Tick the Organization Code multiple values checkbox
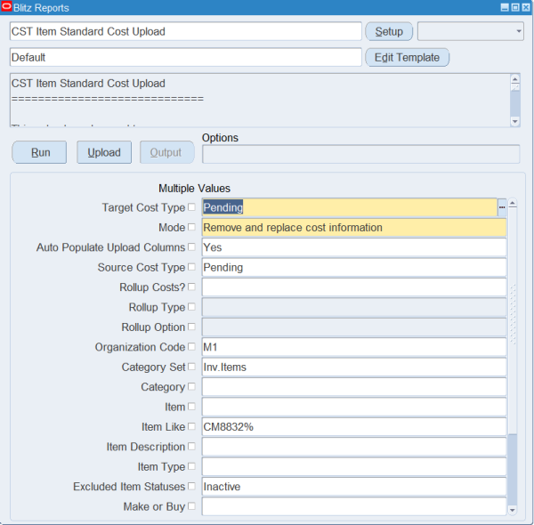 click(x=191, y=347)
